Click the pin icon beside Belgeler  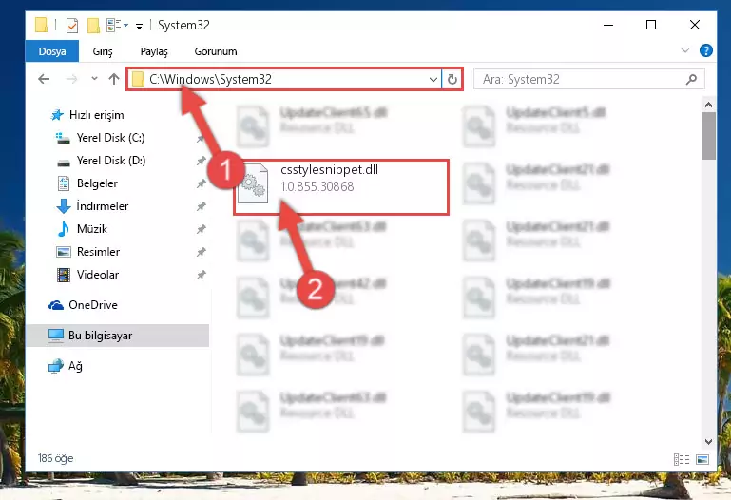[x=201, y=183]
